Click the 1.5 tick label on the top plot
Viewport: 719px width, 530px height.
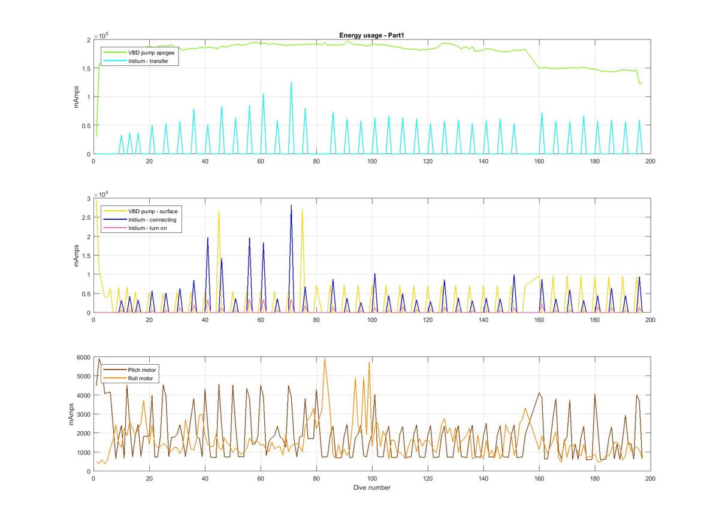pos(86,68)
